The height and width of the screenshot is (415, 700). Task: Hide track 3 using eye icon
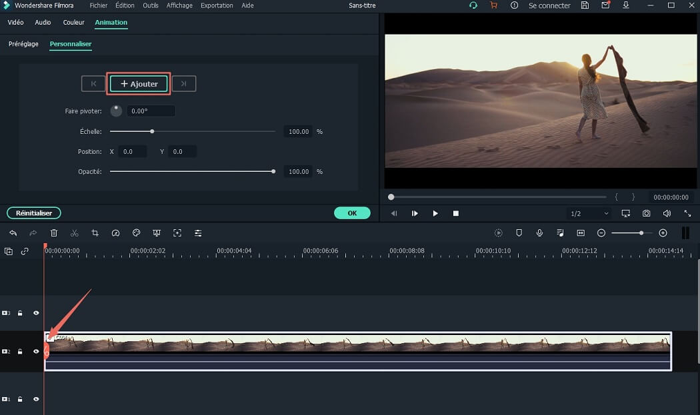[36, 313]
